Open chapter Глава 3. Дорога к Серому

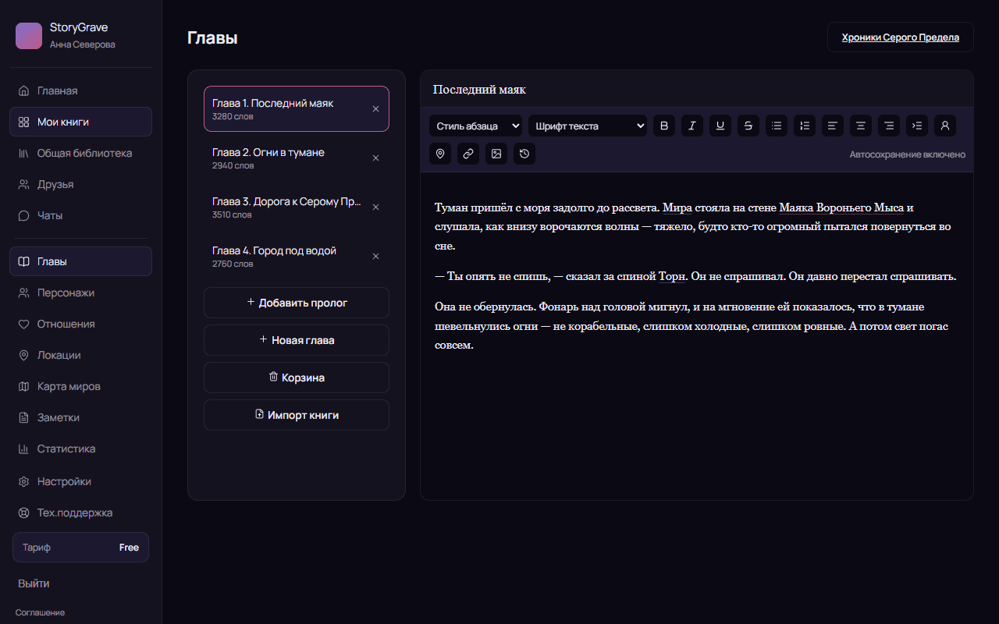pos(297,207)
